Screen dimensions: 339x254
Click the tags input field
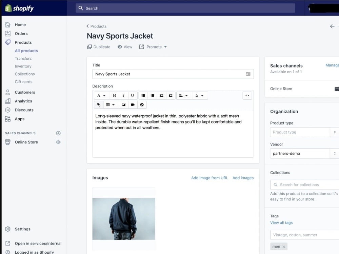(305, 235)
